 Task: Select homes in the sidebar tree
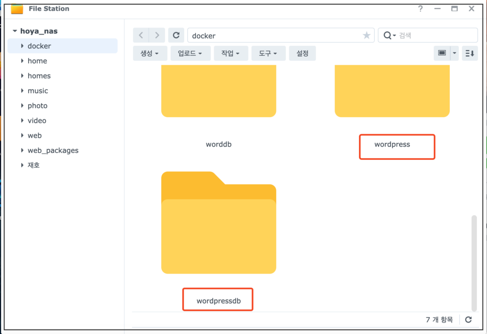tap(39, 76)
